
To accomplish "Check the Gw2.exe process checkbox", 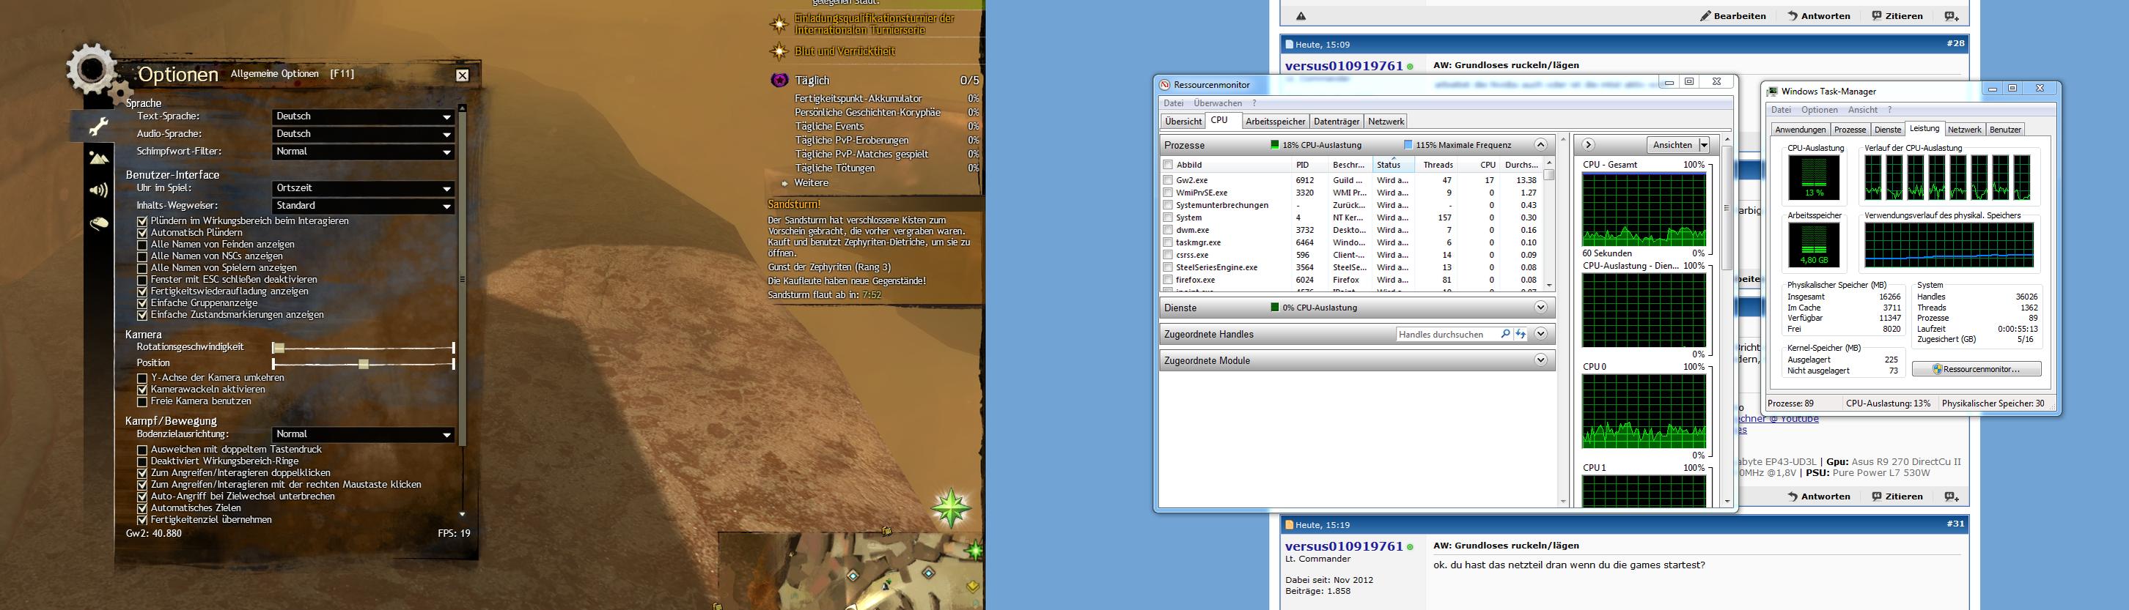I will tap(1168, 180).
